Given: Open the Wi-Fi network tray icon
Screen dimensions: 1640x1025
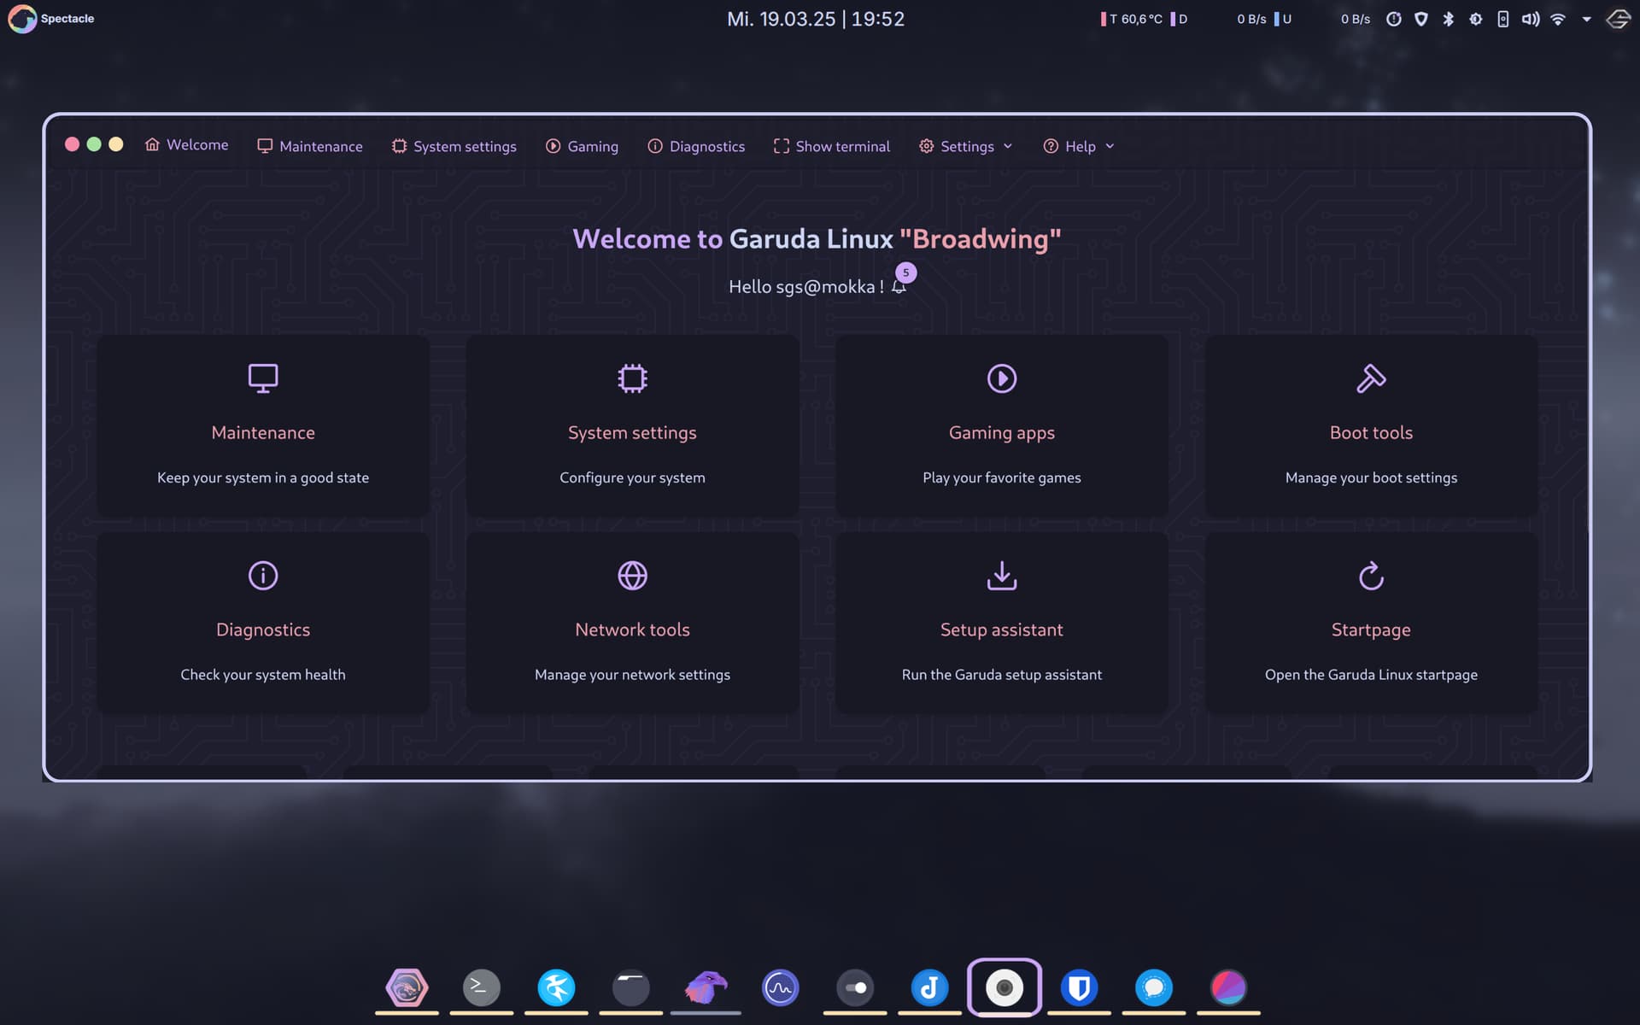Looking at the screenshot, I should point(1558,19).
